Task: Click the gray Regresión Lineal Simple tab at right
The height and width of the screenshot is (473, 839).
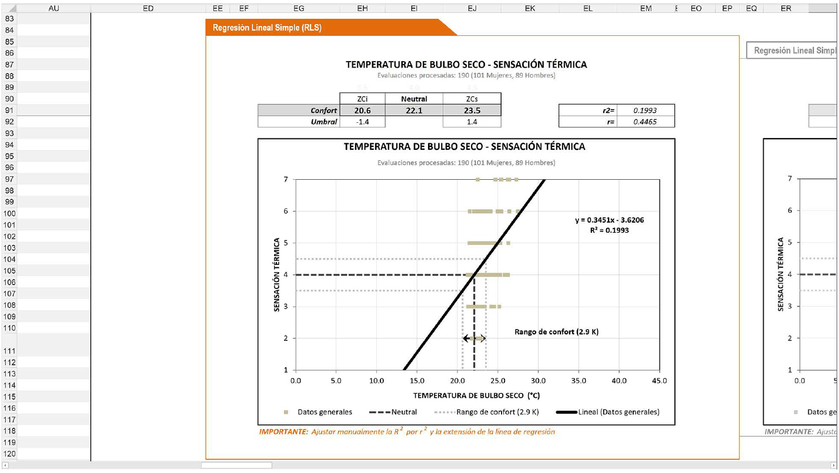Action: coord(793,51)
